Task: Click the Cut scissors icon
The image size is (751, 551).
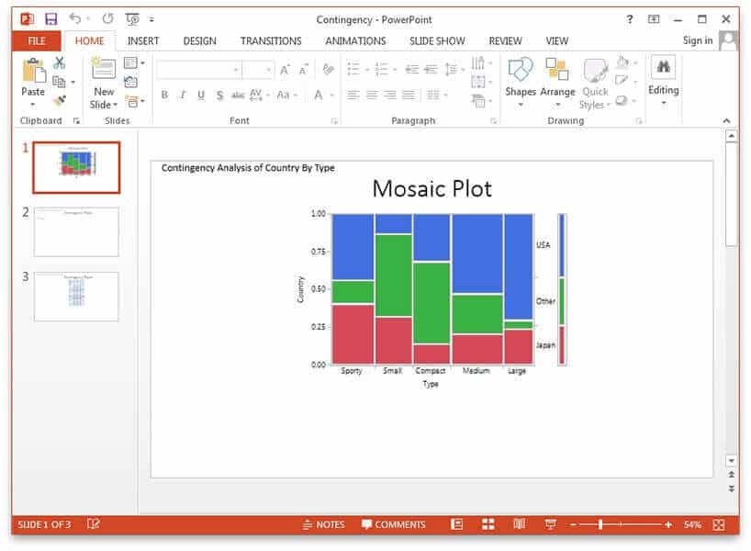Action: pyautogui.click(x=60, y=62)
